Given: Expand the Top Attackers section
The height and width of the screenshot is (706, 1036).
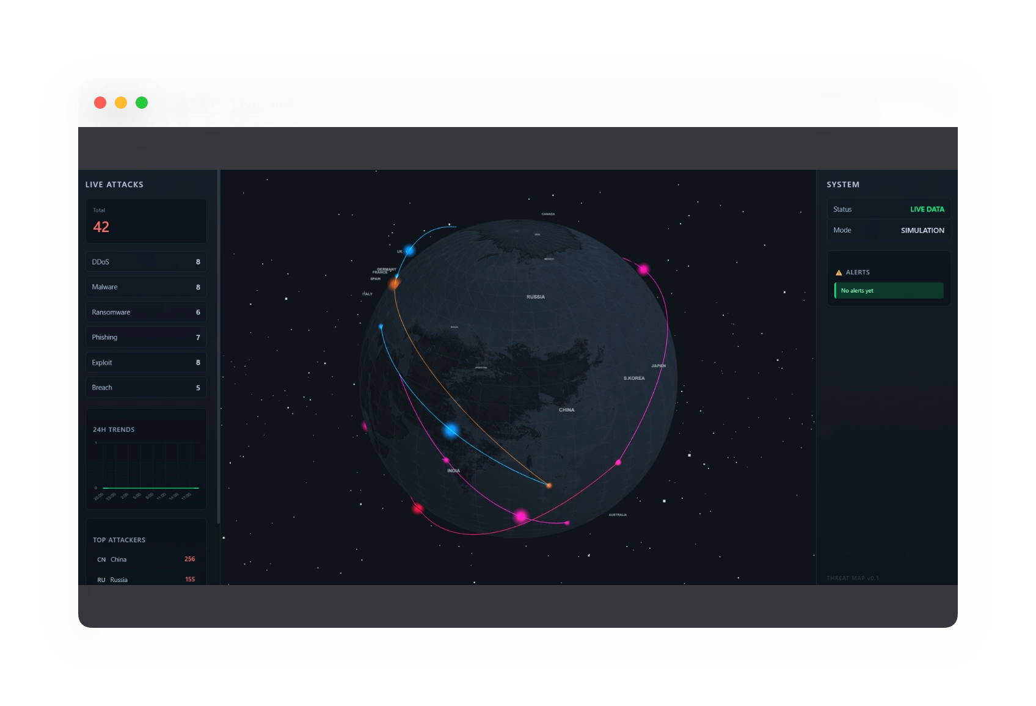Looking at the screenshot, I should pyautogui.click(x=119, y=540).
